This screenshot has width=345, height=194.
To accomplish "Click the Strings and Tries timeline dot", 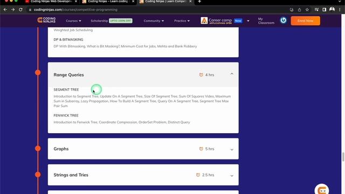I will pyautogui.click(x=38, y=175).
